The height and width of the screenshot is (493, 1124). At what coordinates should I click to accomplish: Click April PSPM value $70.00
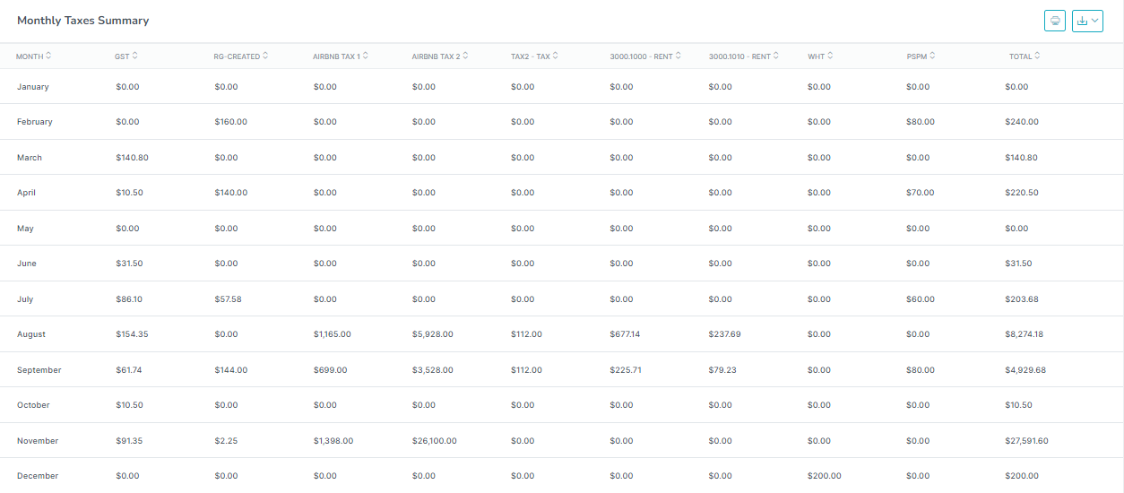921,193
